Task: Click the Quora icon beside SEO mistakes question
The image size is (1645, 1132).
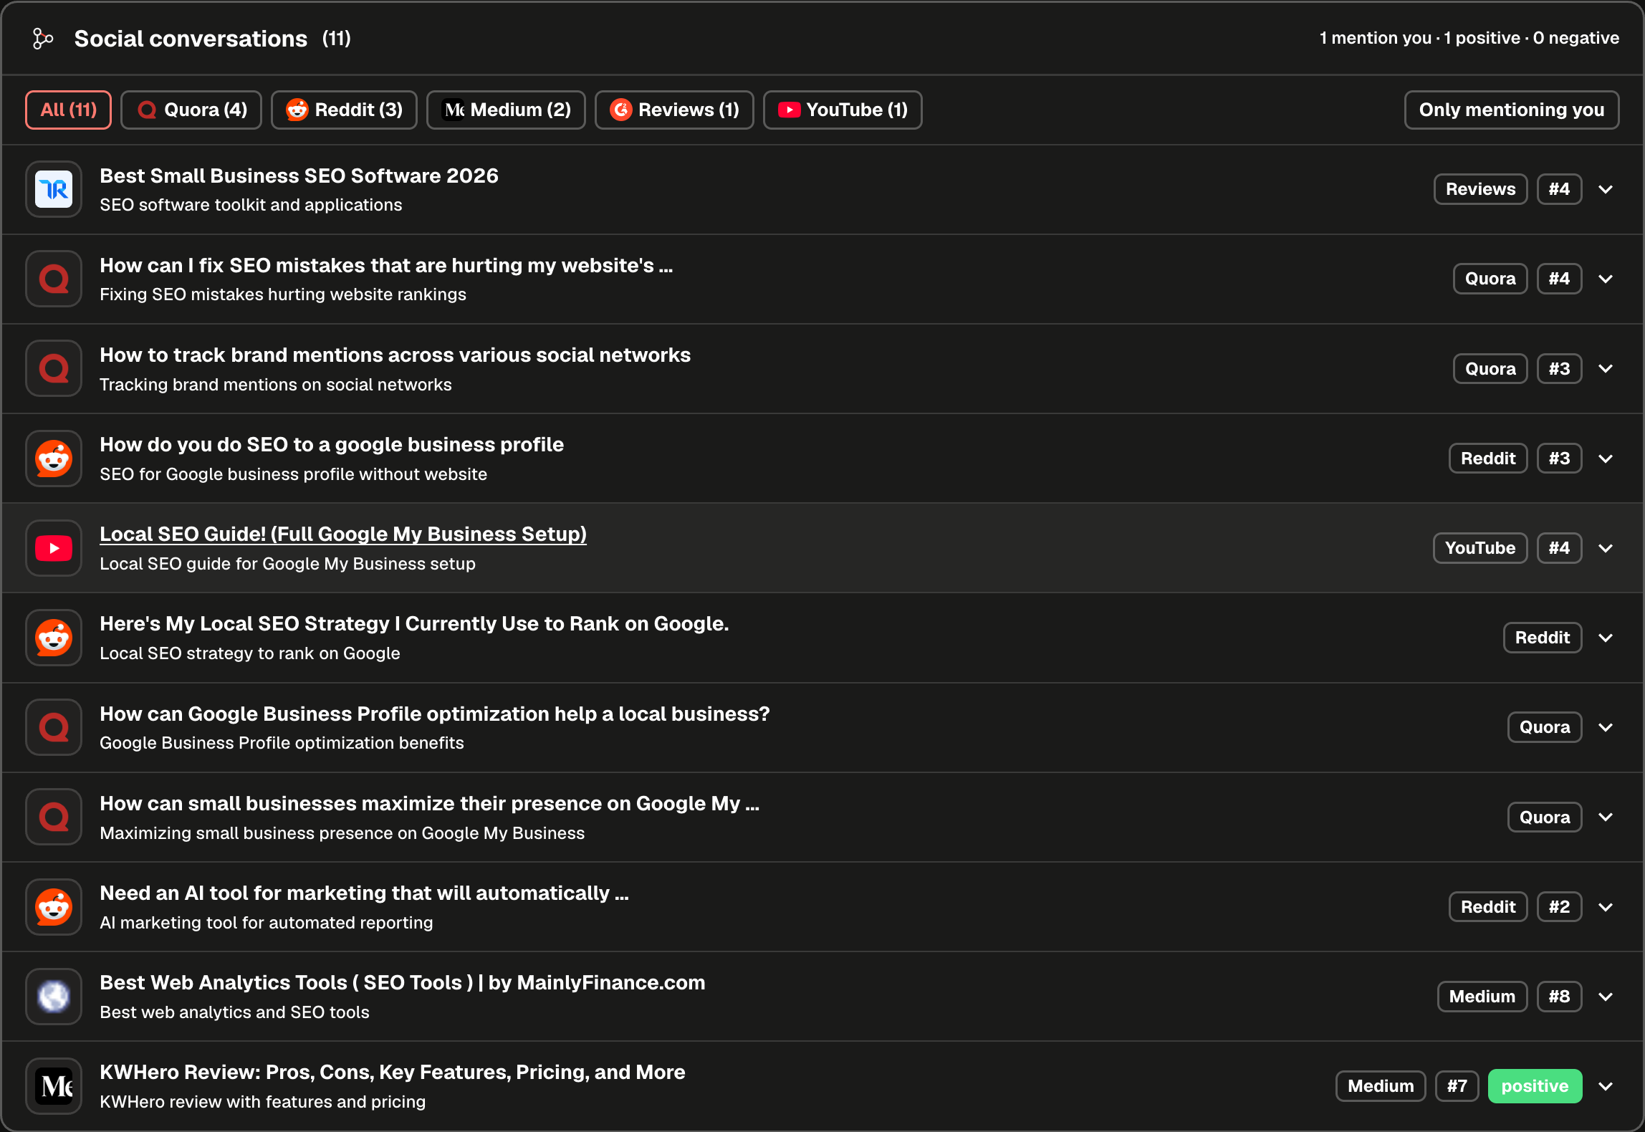Action: coord(54,279)
